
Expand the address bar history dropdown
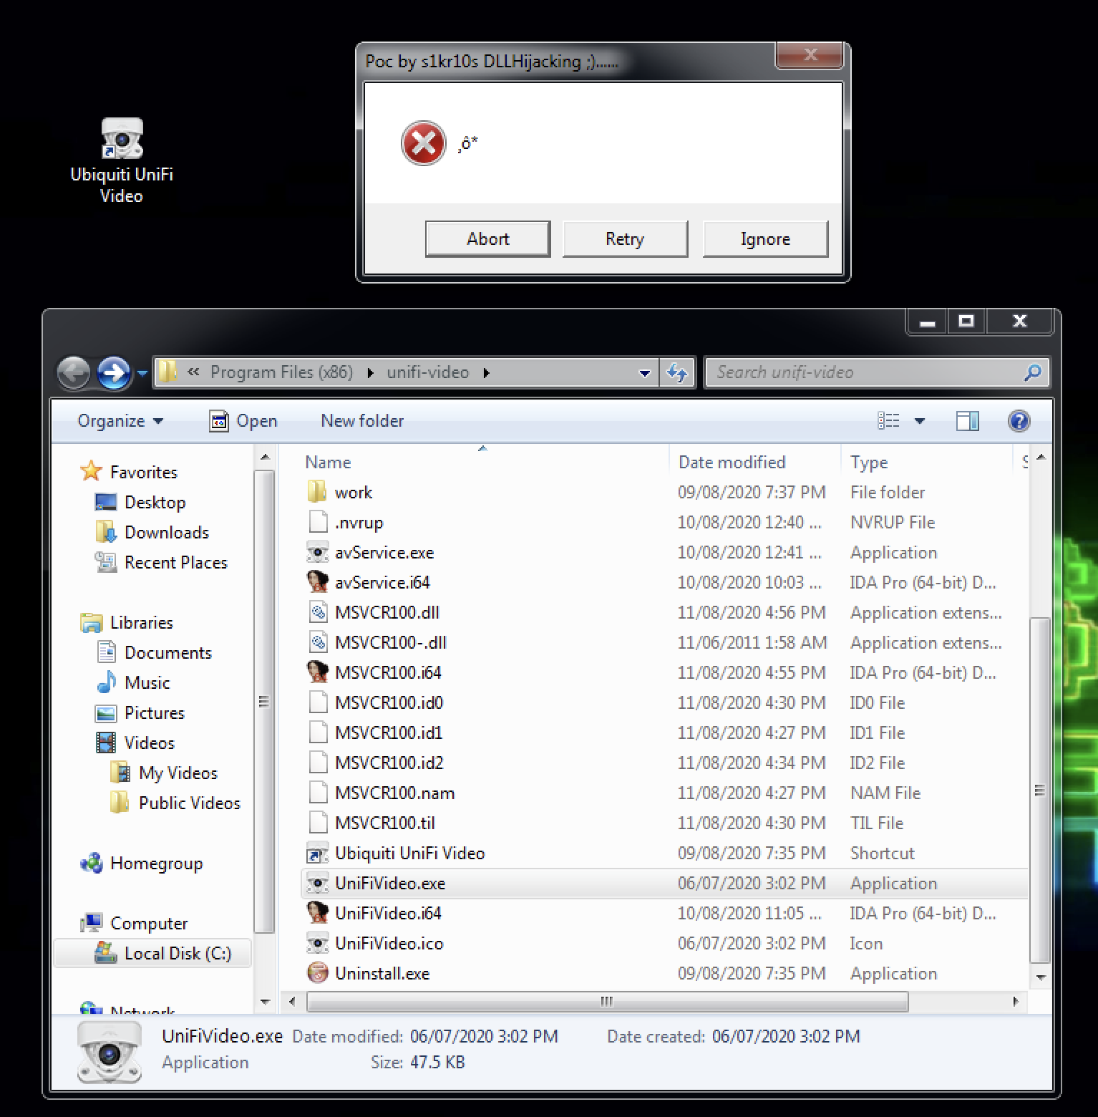coord(644,373)
